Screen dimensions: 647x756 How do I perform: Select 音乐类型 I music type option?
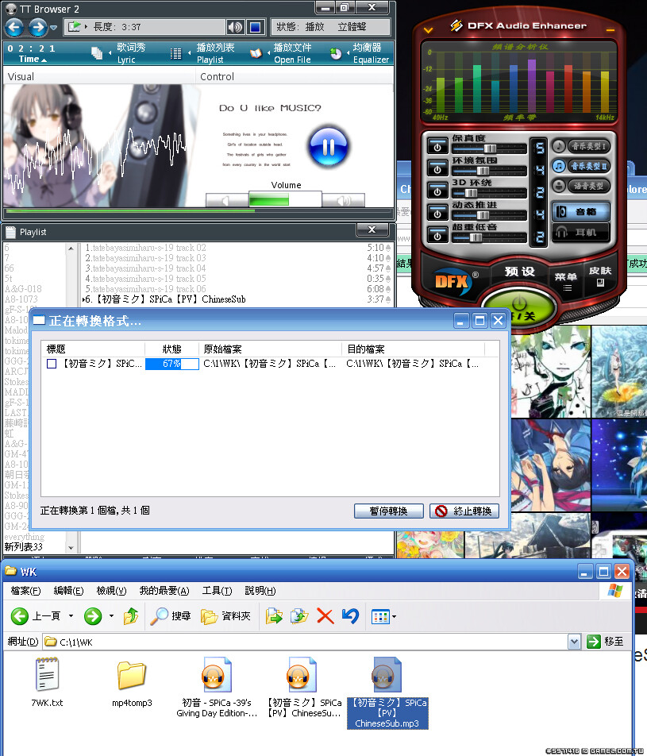tap(582, 146)
